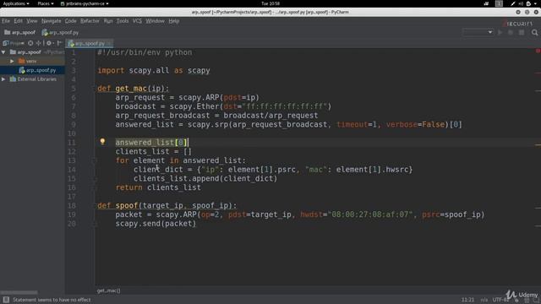Click the Debug button in toolbar

click(x=511, y=32)
